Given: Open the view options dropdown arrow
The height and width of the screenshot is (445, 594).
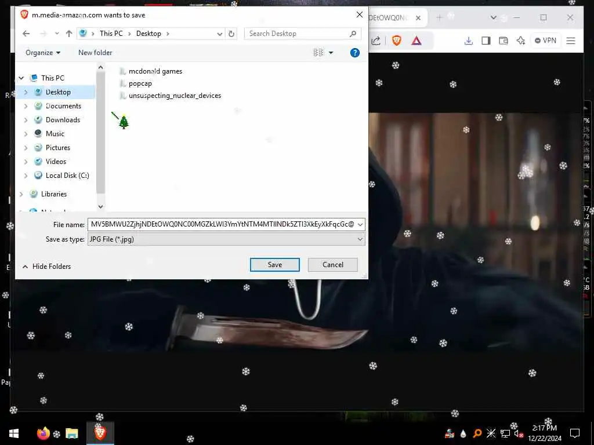Looking at the screenshot, I should (x=331, y=53).
